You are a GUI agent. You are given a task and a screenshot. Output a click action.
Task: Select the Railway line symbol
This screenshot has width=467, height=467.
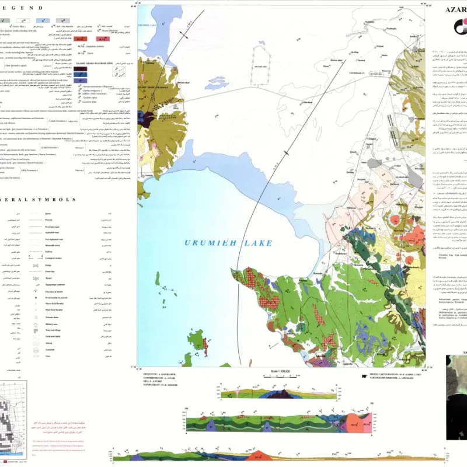tap(36, 252)
